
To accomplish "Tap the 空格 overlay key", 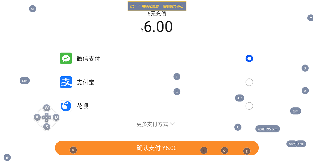I will tap(295, 111).
